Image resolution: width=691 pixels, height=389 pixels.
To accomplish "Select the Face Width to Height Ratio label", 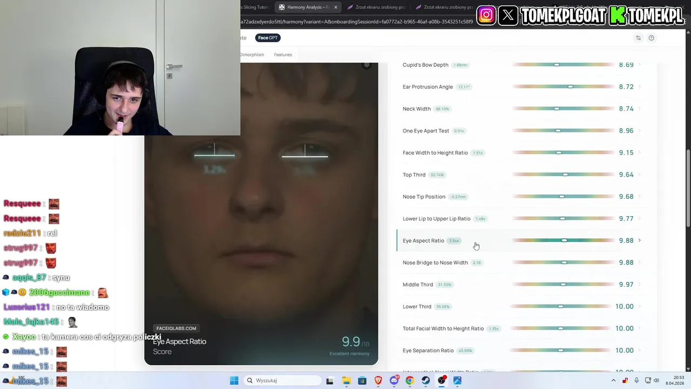I will (x=435, y=153).
